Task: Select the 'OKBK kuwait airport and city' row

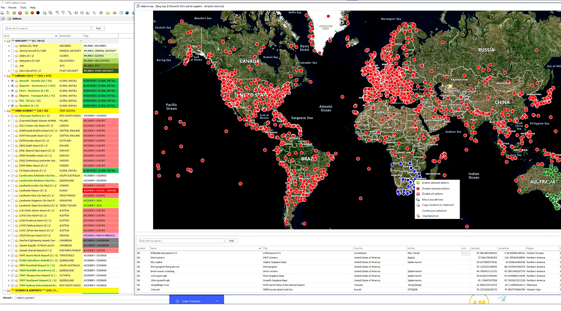Action: tap(348, 290)
